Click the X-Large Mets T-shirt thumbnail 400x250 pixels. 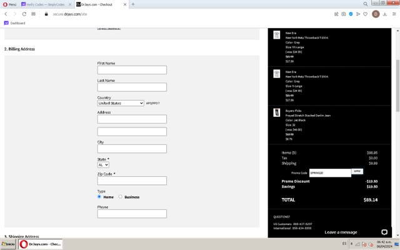click(276, 74)
